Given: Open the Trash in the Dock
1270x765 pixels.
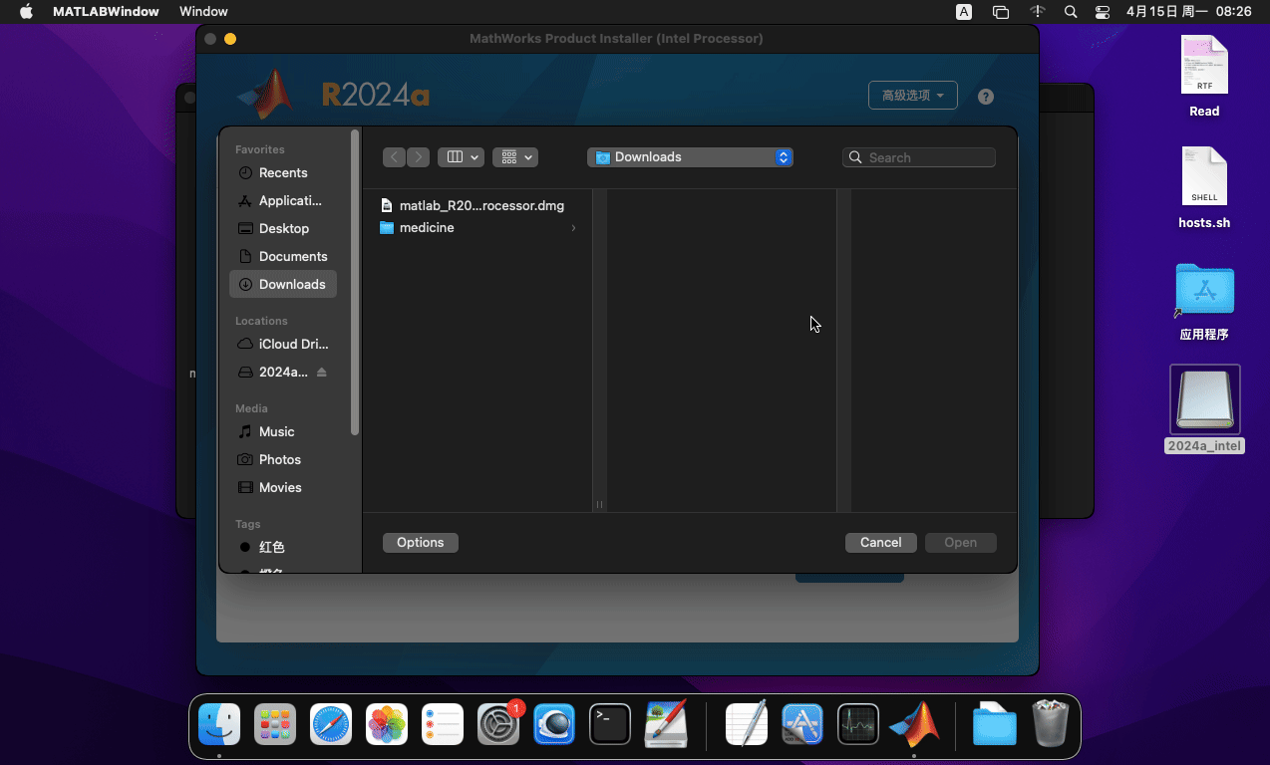Looking at the screenshot, I should tap(1050, 724).
